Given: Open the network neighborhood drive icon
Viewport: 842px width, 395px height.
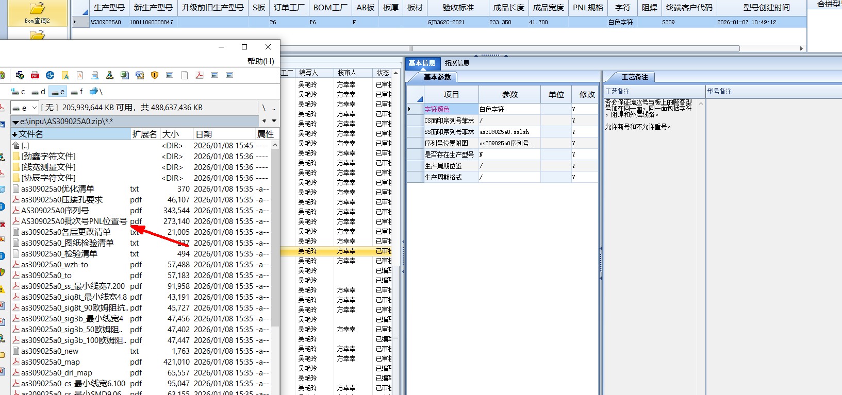Looking at the screenshot, I should point(96,92).
